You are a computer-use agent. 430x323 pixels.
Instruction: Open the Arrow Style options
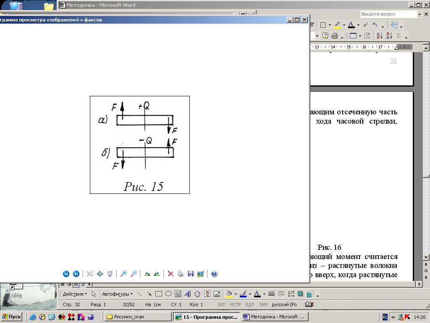pyautogui.click(x=291, y=294)
